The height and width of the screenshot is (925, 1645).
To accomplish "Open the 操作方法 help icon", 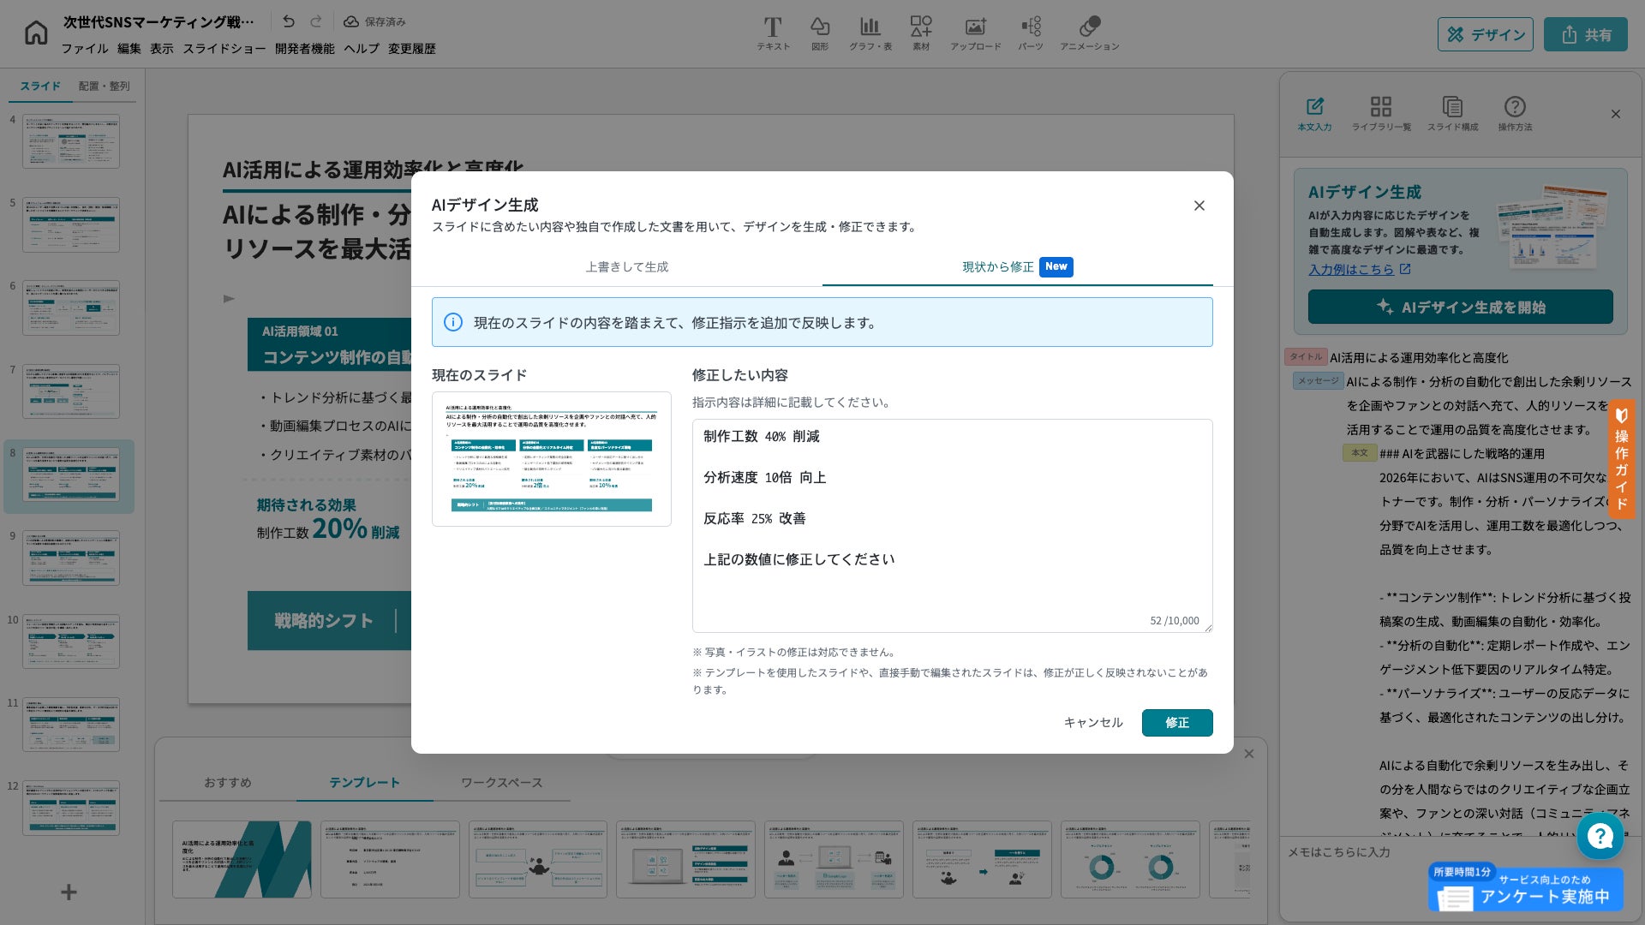I will (x=1515, y=114).
